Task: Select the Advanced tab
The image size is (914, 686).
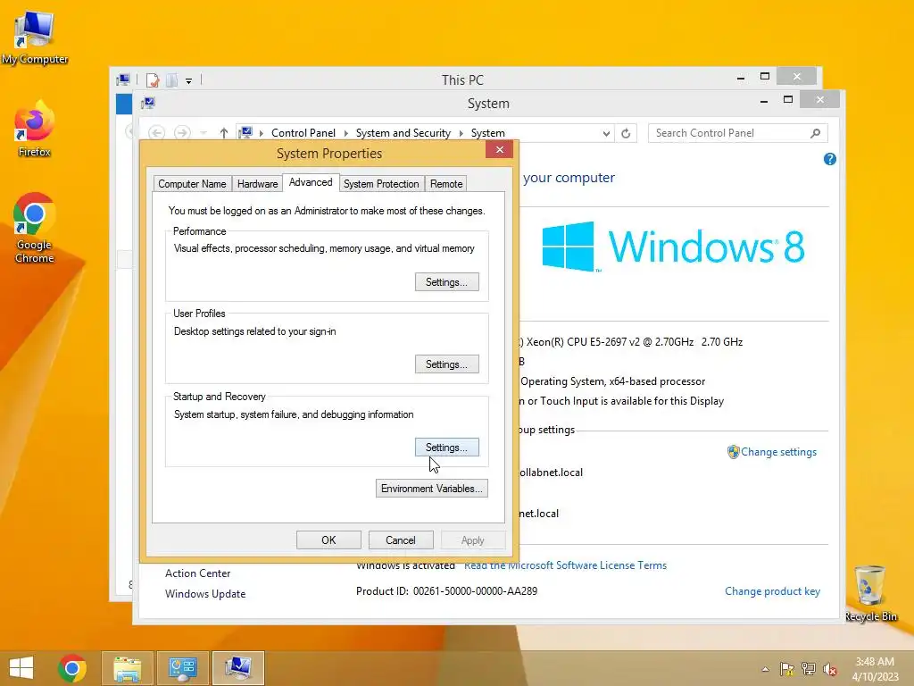Action: coord(311,182)
